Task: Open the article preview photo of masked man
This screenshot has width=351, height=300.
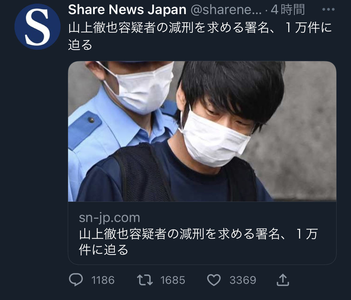Action: pos(202,131)
